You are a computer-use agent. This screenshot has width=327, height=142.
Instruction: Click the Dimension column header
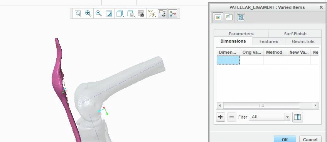[228, 52]
